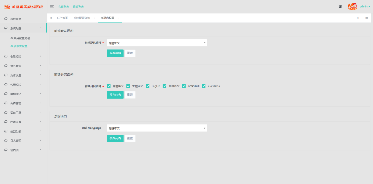Disable the VietName language checkbox

(x=204, y=86)
